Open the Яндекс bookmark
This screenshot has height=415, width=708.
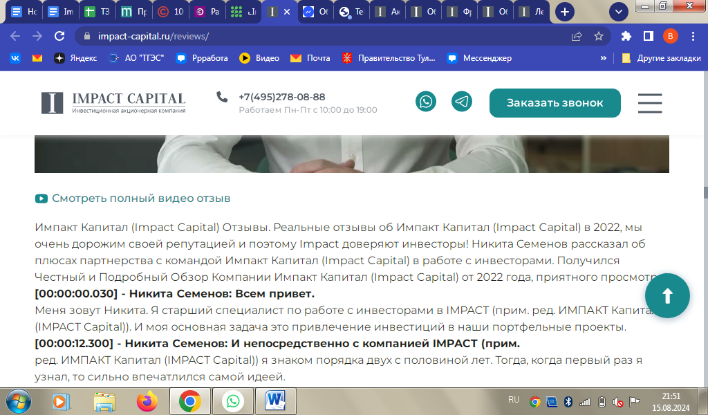point(75,58)
